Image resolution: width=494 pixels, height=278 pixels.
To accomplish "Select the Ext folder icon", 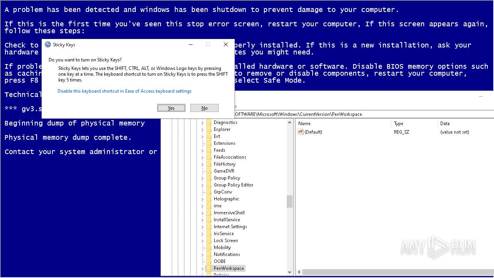I will tap(209, 136).
